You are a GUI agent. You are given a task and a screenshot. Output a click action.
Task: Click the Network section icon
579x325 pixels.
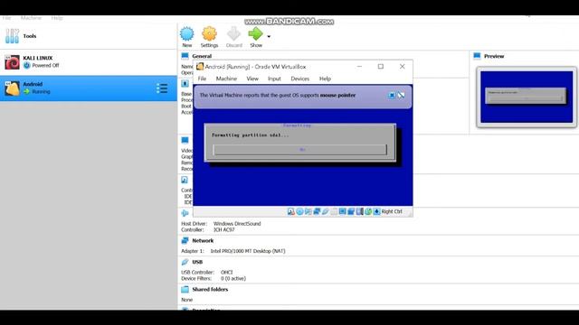tap(185, 241)
